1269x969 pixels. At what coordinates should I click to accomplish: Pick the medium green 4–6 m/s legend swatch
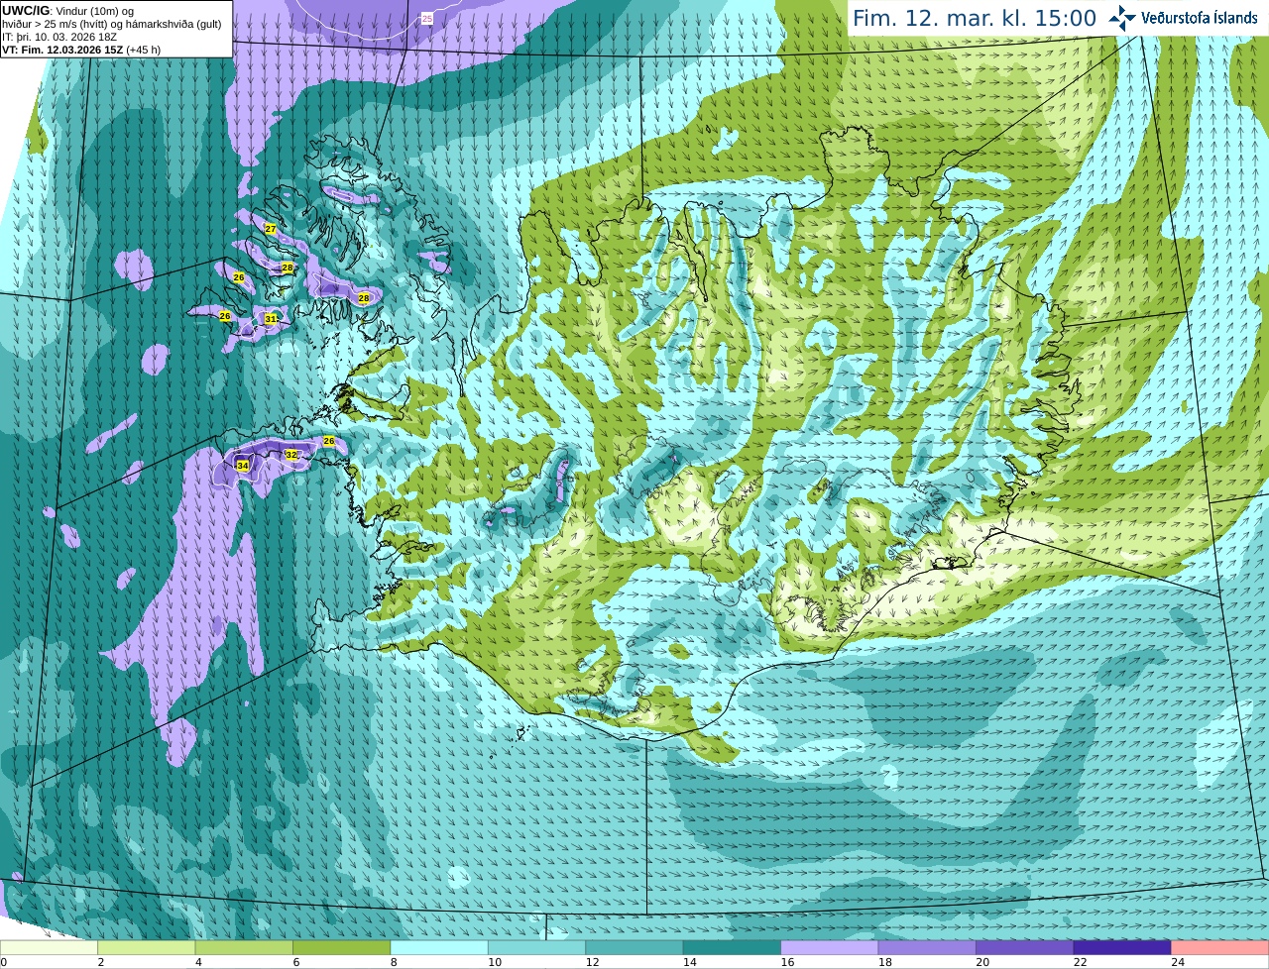(x=244, y=947)
